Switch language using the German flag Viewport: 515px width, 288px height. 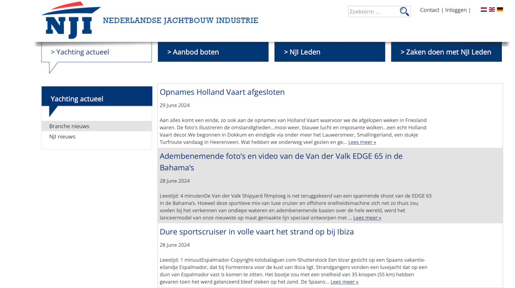(500, 10)
